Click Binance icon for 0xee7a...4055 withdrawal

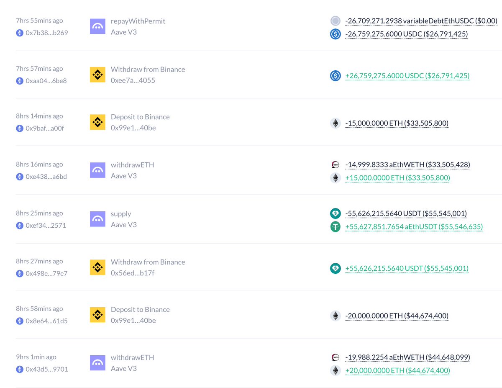pyautogui.click(x=97, y=75)
